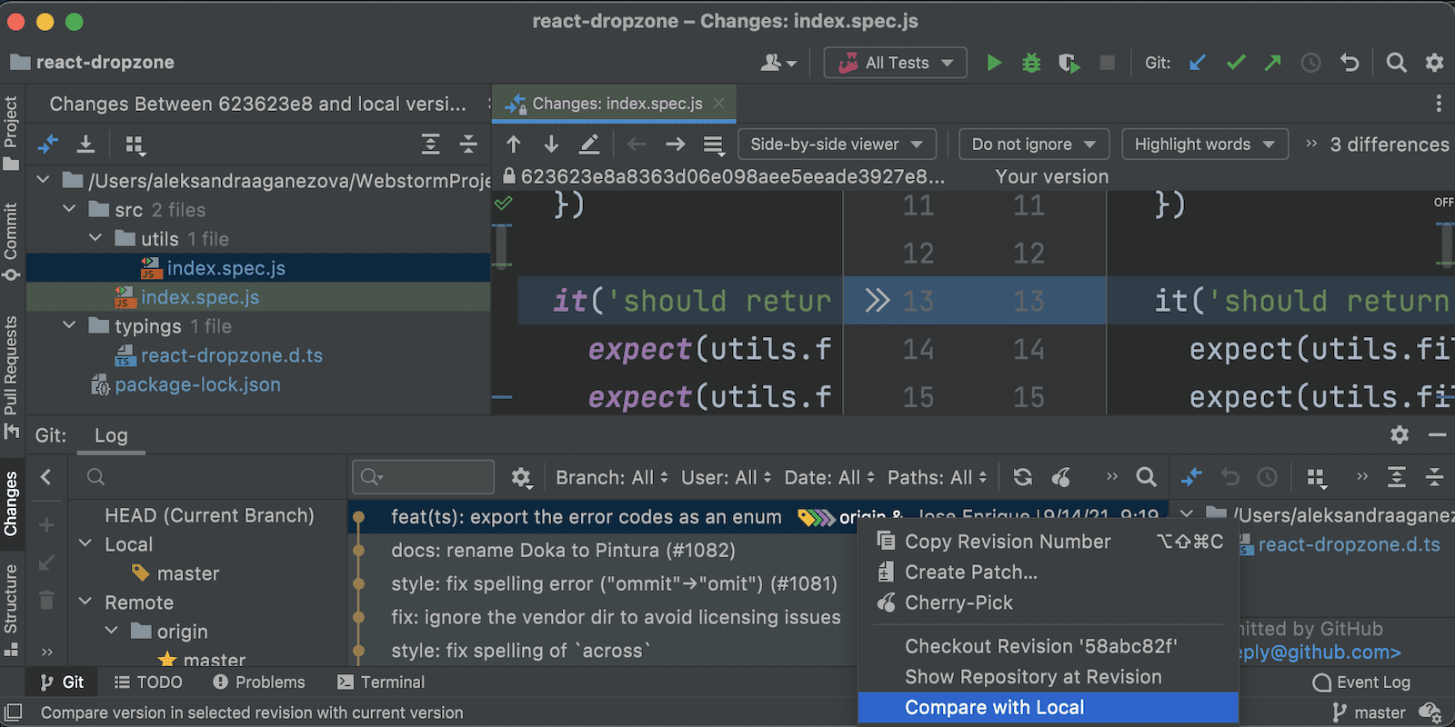Refresh the Git log
Image resolution: width=1455 pixels, height=727 pixels.
pos(1023,477)
